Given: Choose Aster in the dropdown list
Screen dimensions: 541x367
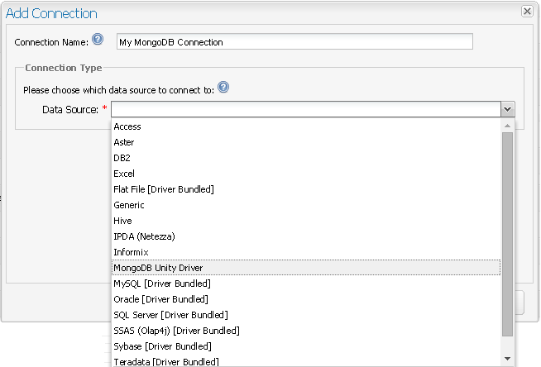Looking at the screenshot, I should point(124,142).
